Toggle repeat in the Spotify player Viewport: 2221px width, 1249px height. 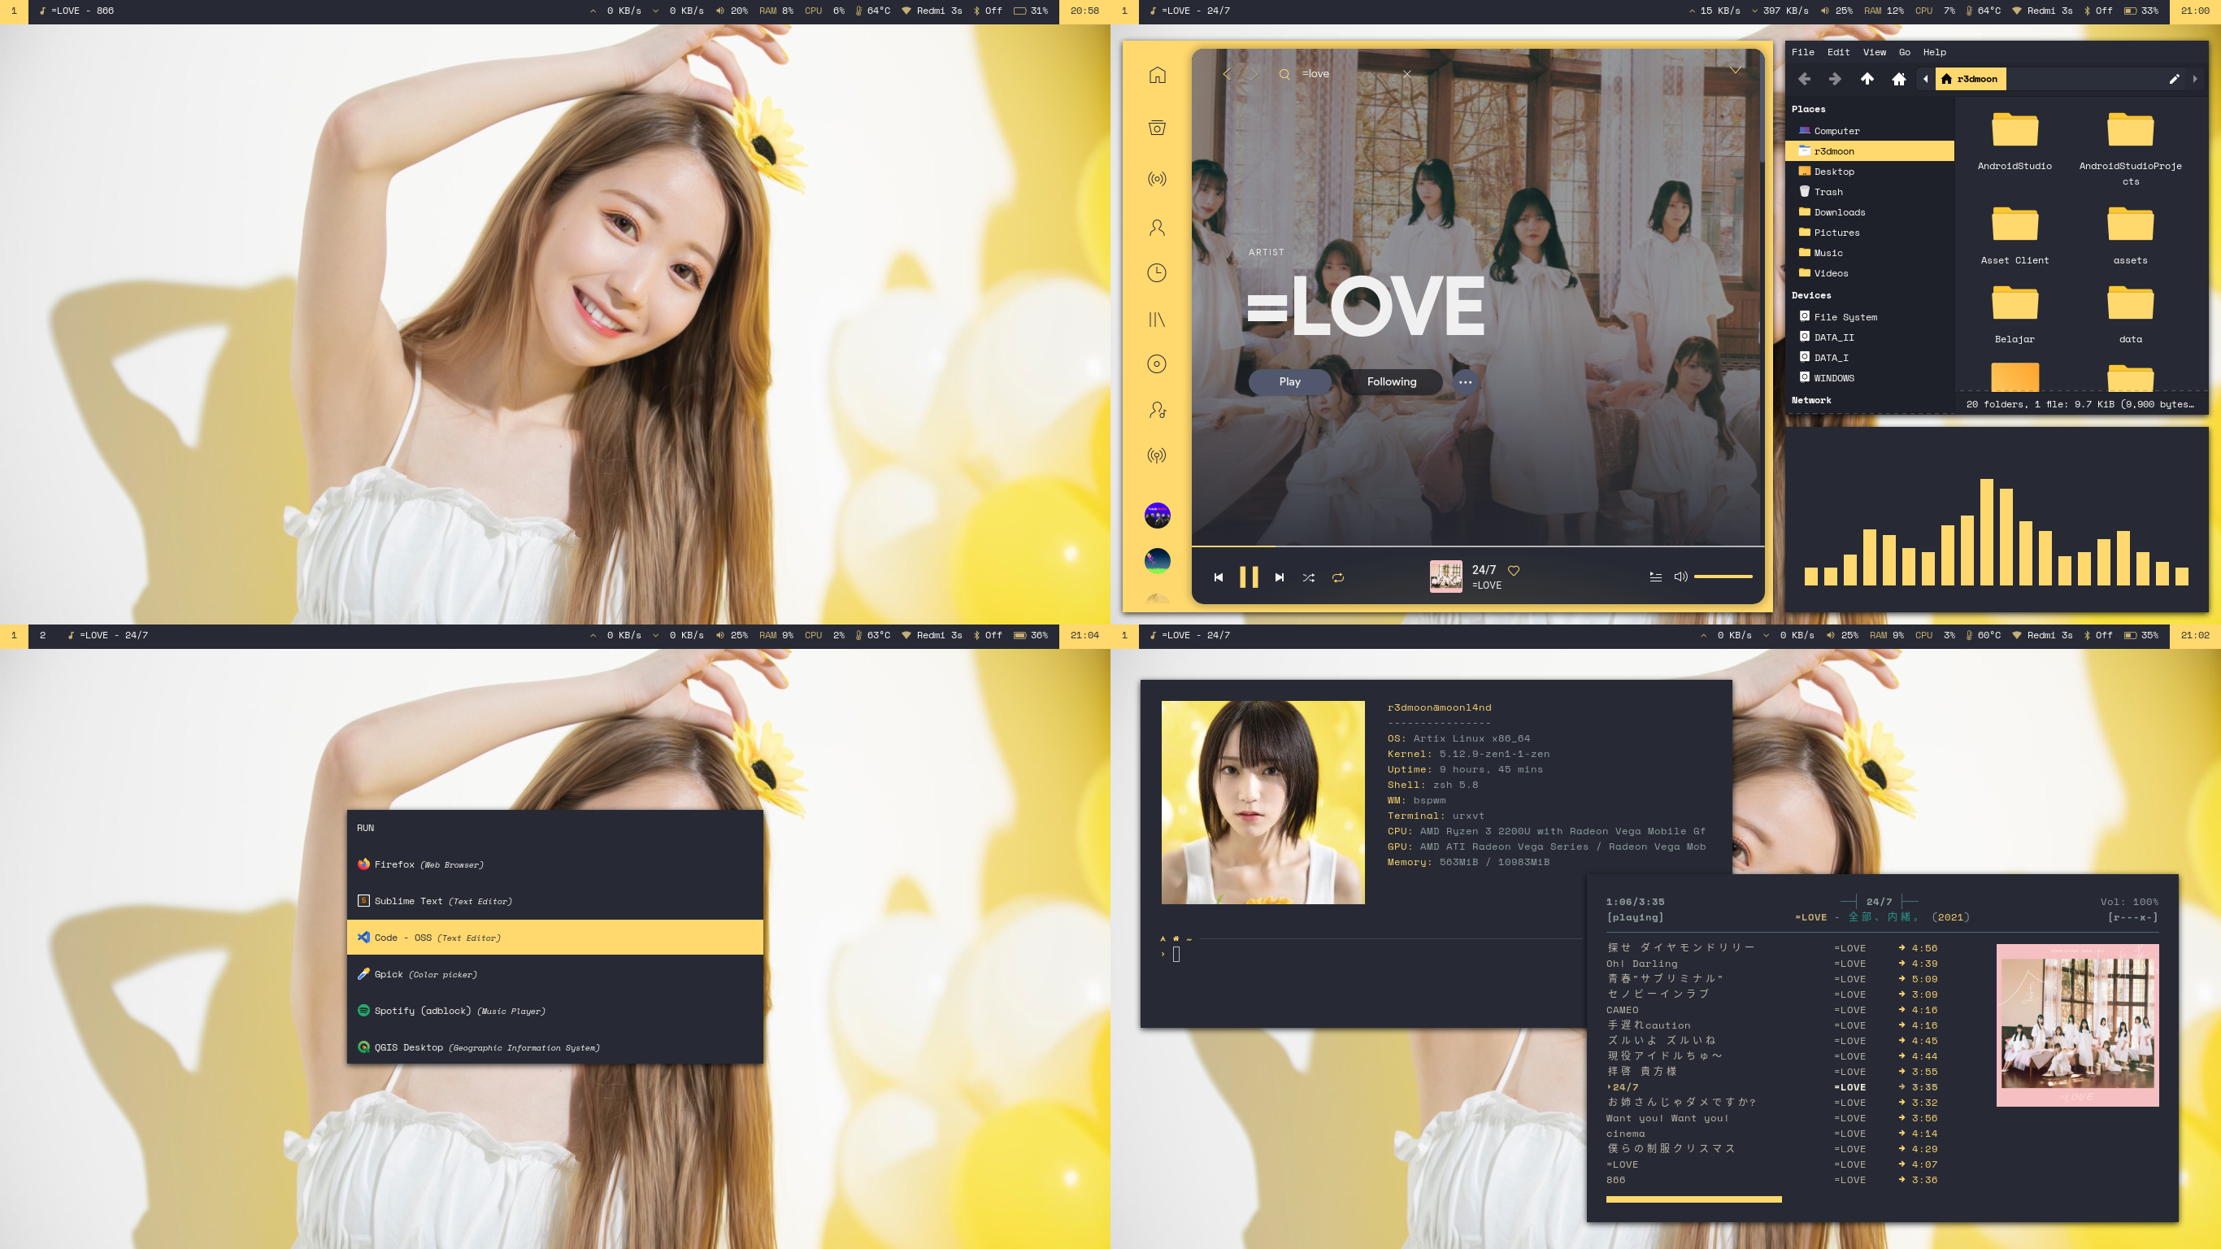(x=1338, y=577)
